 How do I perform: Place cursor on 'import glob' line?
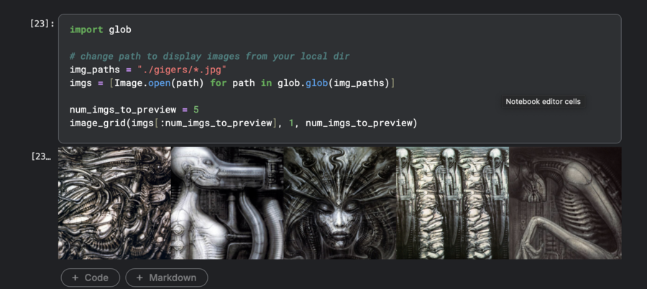point(100,29)
